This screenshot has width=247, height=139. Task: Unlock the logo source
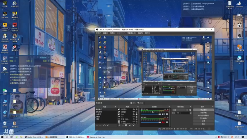136,114
